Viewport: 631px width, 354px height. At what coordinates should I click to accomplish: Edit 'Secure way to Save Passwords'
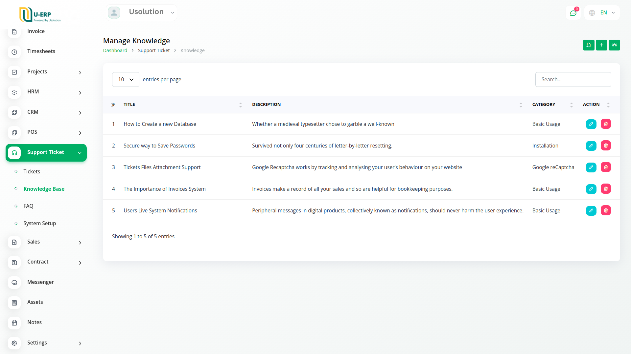coord(591,146)
